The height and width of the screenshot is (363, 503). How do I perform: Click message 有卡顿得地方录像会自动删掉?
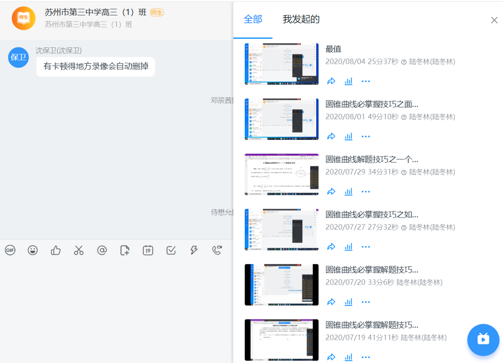(x=95, y=66)
